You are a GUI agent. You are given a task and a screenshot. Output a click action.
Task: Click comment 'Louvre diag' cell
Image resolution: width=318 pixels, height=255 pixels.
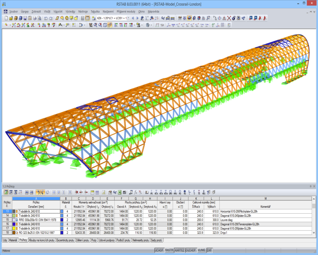click(266, 220)
